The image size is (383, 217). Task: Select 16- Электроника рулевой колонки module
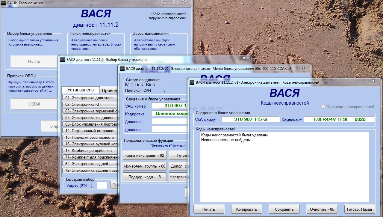[90, 144]
